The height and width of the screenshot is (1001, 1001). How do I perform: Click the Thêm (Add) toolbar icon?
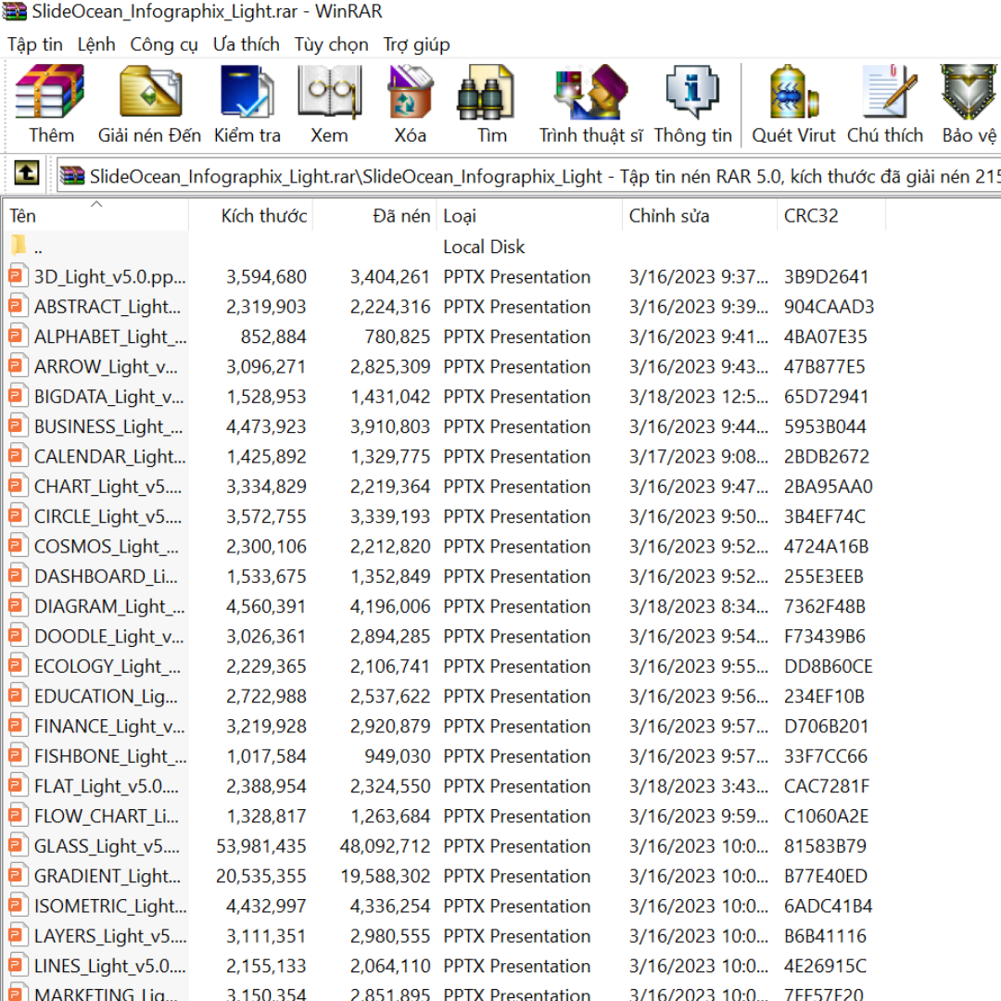pyautogui.click(x=50, y=93)
